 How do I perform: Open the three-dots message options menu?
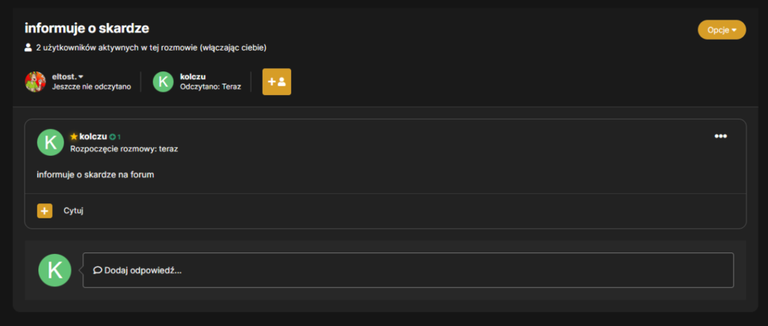(x=720, y=136)
